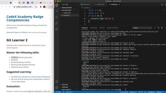Switch to the YouTube browser tab
The height and width of the screenshot is (93, 166).
click(41, 3)
